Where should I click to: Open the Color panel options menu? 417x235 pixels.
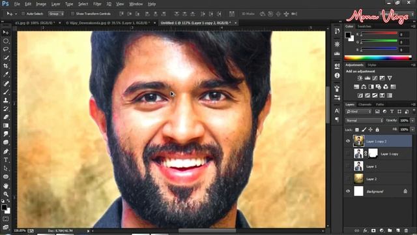(x=413, y=26)
